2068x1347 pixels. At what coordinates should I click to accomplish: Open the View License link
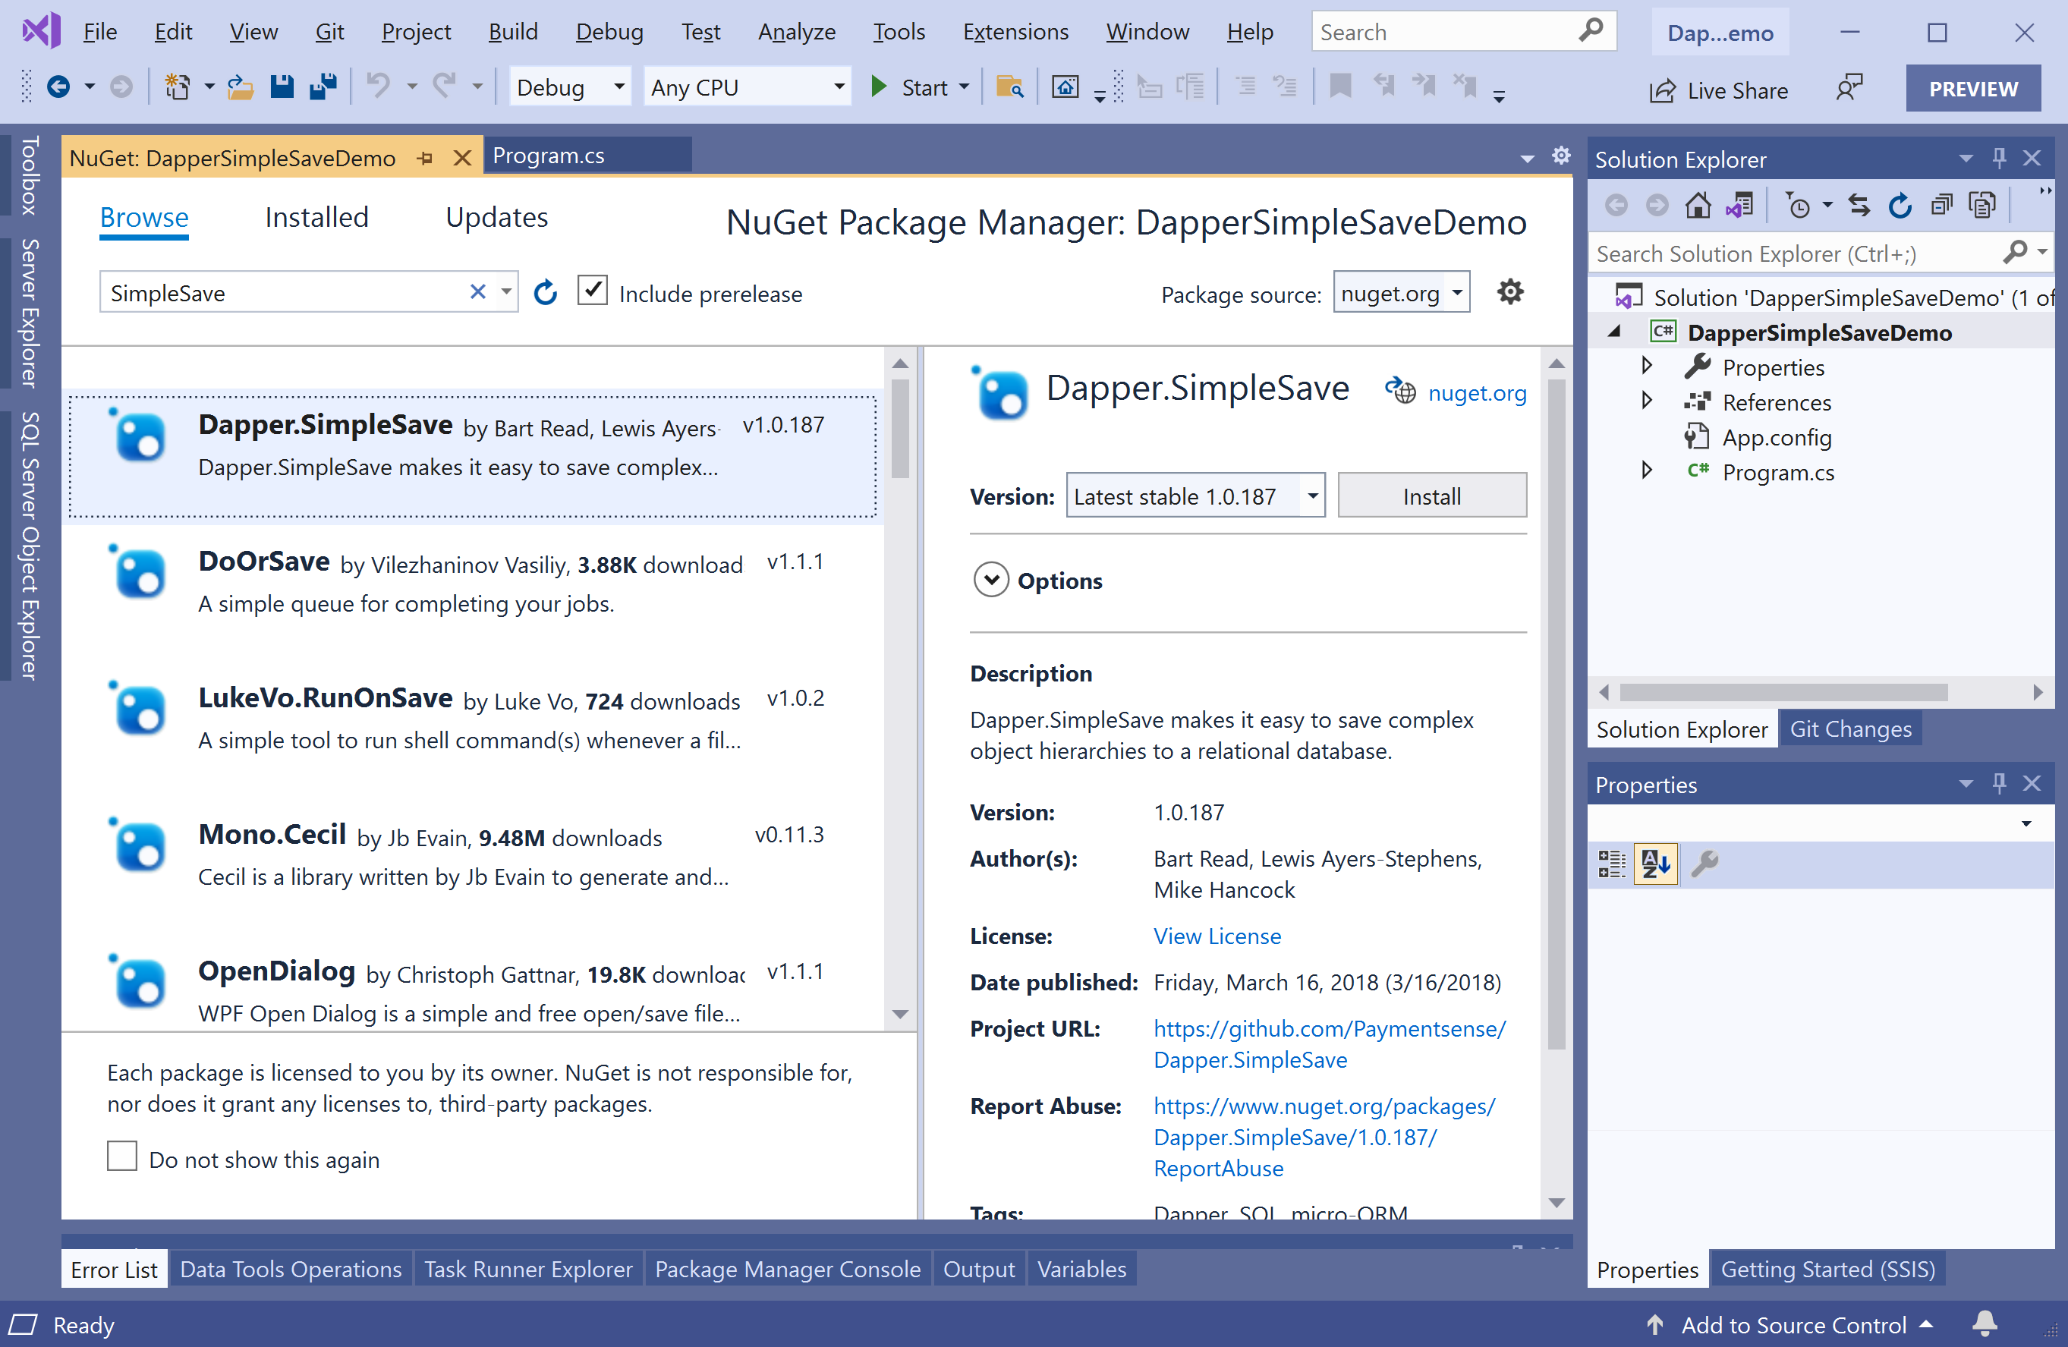1217,936
